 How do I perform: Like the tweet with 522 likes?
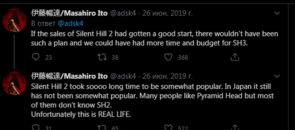(168, 128)
